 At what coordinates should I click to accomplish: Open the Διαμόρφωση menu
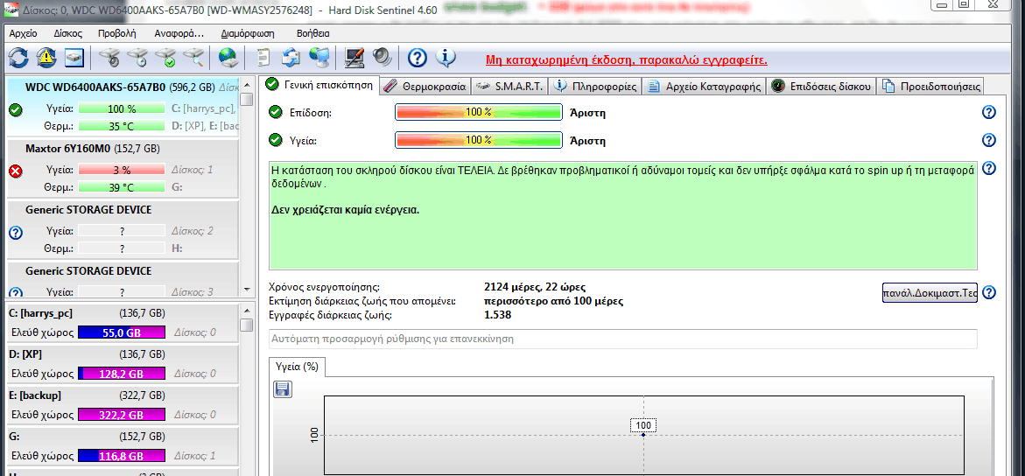(x=248, y=33)
